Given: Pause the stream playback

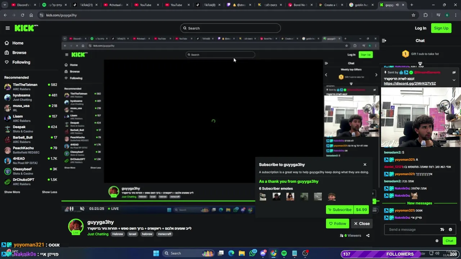Looking at the screenshot, I should tap(71, 209).
